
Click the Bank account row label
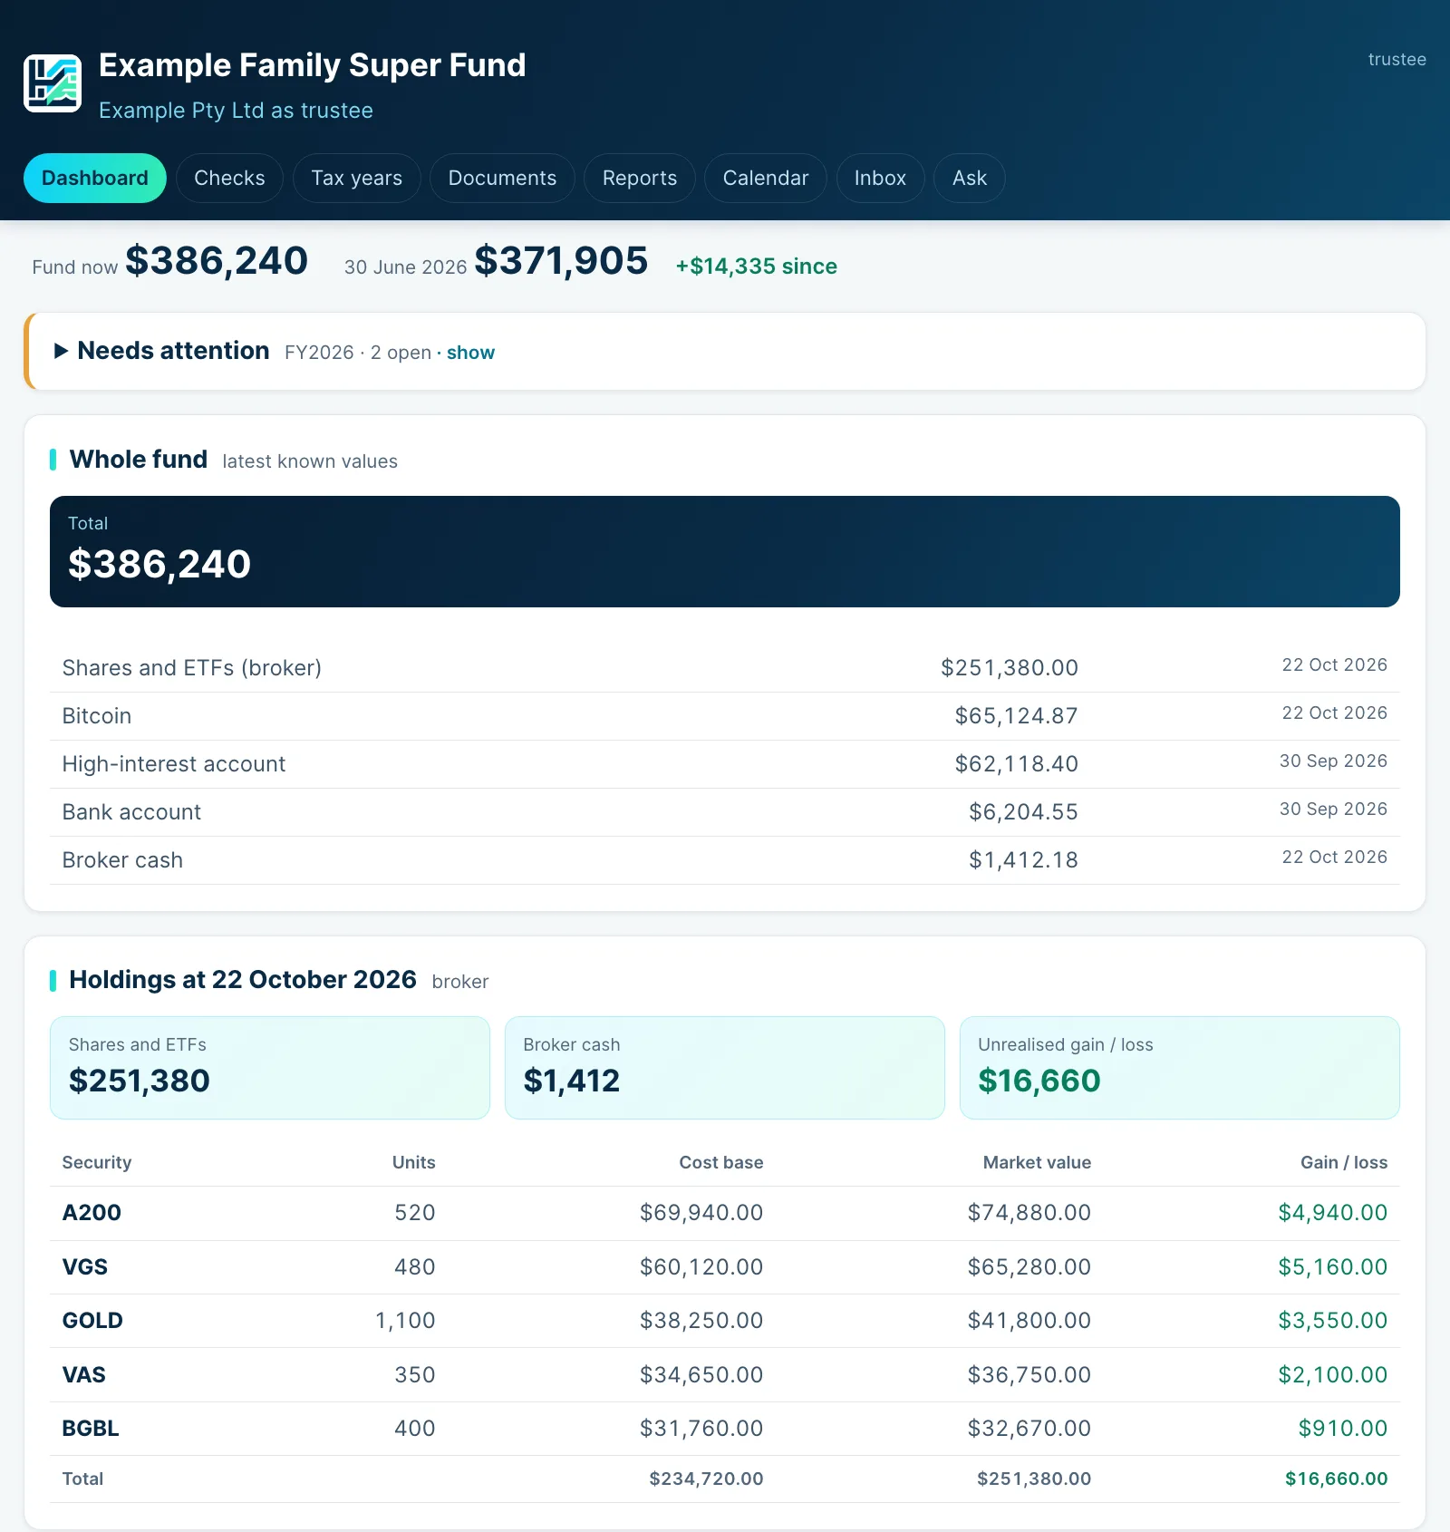pos(132,812)
